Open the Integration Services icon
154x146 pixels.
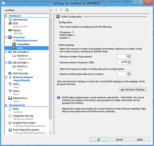pyautogui.click(x=10, y=116)
